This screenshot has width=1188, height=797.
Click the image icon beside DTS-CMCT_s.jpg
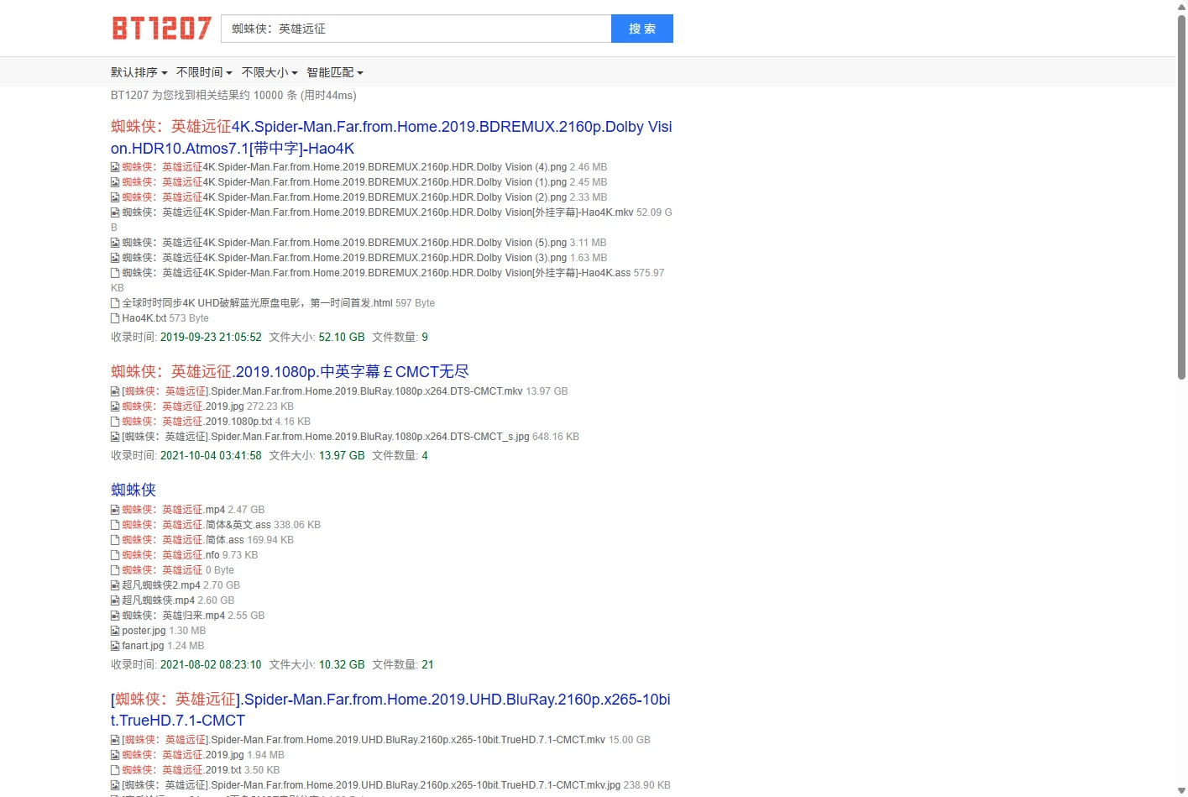pyautogui.click(x=115, y=437)
